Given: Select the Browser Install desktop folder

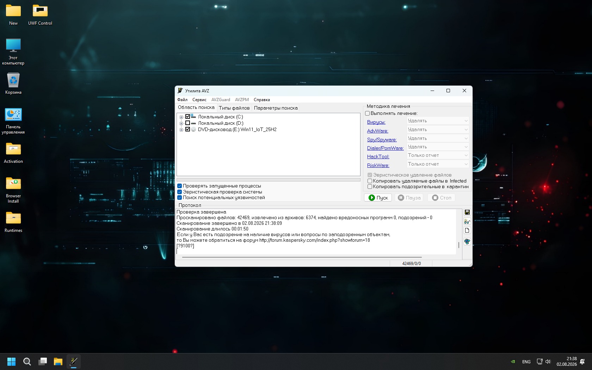Looking at the screenshot, I should 13,190.
